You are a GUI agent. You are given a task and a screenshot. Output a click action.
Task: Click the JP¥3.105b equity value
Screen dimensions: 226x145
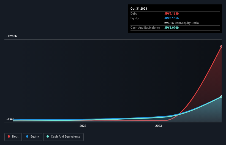[171, 18]
